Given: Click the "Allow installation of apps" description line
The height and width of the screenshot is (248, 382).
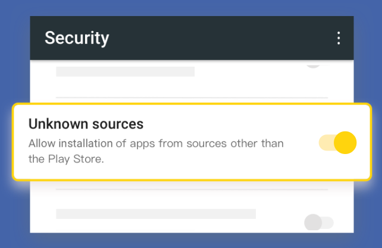Looking at the screenshot, I should [x=156, y=144].
